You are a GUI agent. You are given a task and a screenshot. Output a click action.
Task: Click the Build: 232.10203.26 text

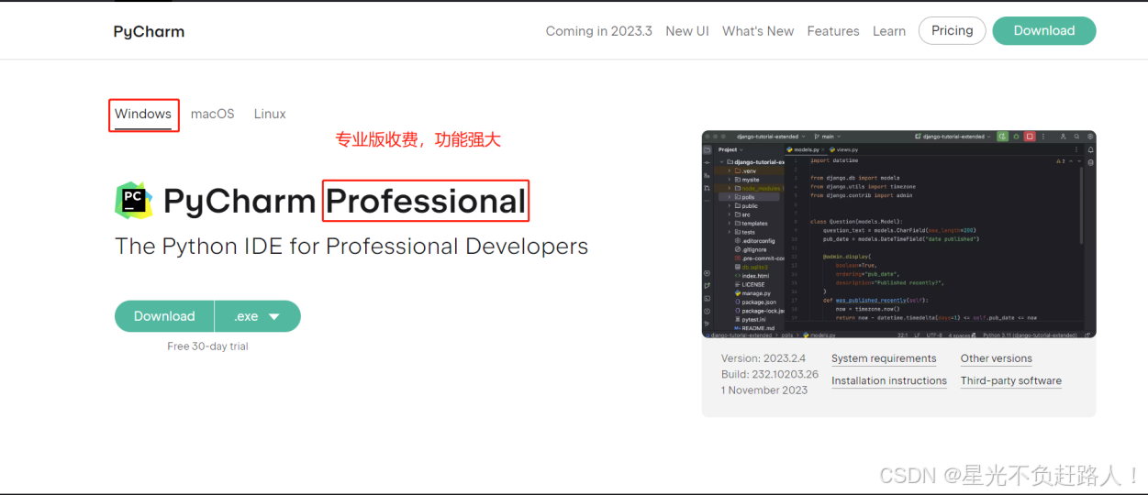click(x=770, y=374)
